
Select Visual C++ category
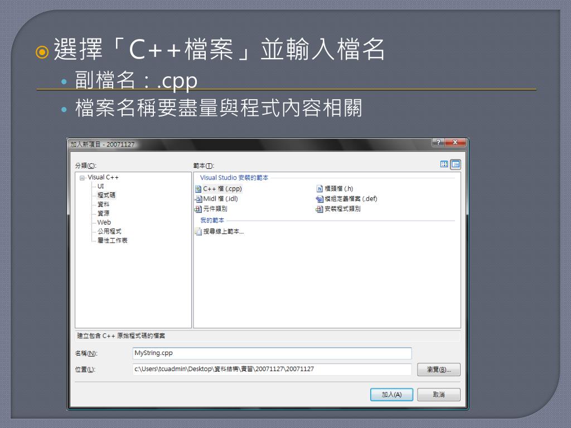pyautogui.click(x=103, y=177)
